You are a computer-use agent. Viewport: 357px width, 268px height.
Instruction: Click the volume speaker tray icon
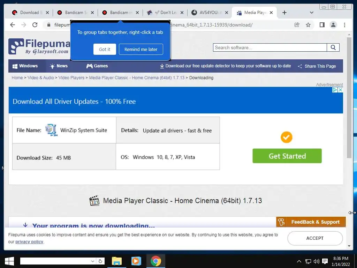317,261
